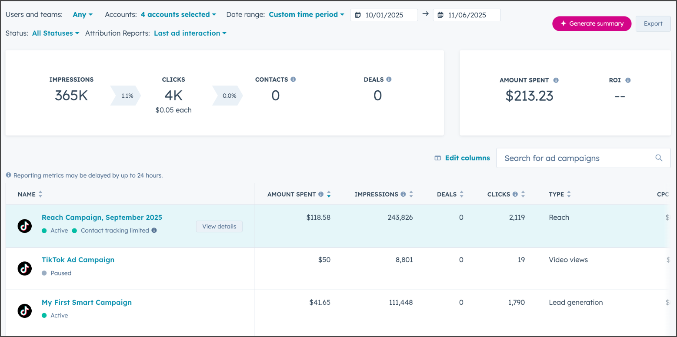
Task: Sort the table by Impressions column
Action: click(x=411, y=194)
